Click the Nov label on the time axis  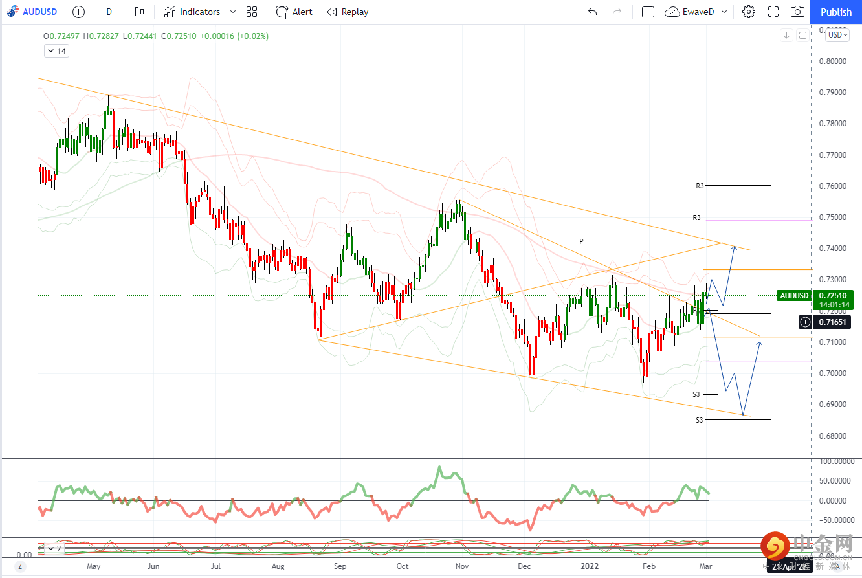click(x=462, y=566)
